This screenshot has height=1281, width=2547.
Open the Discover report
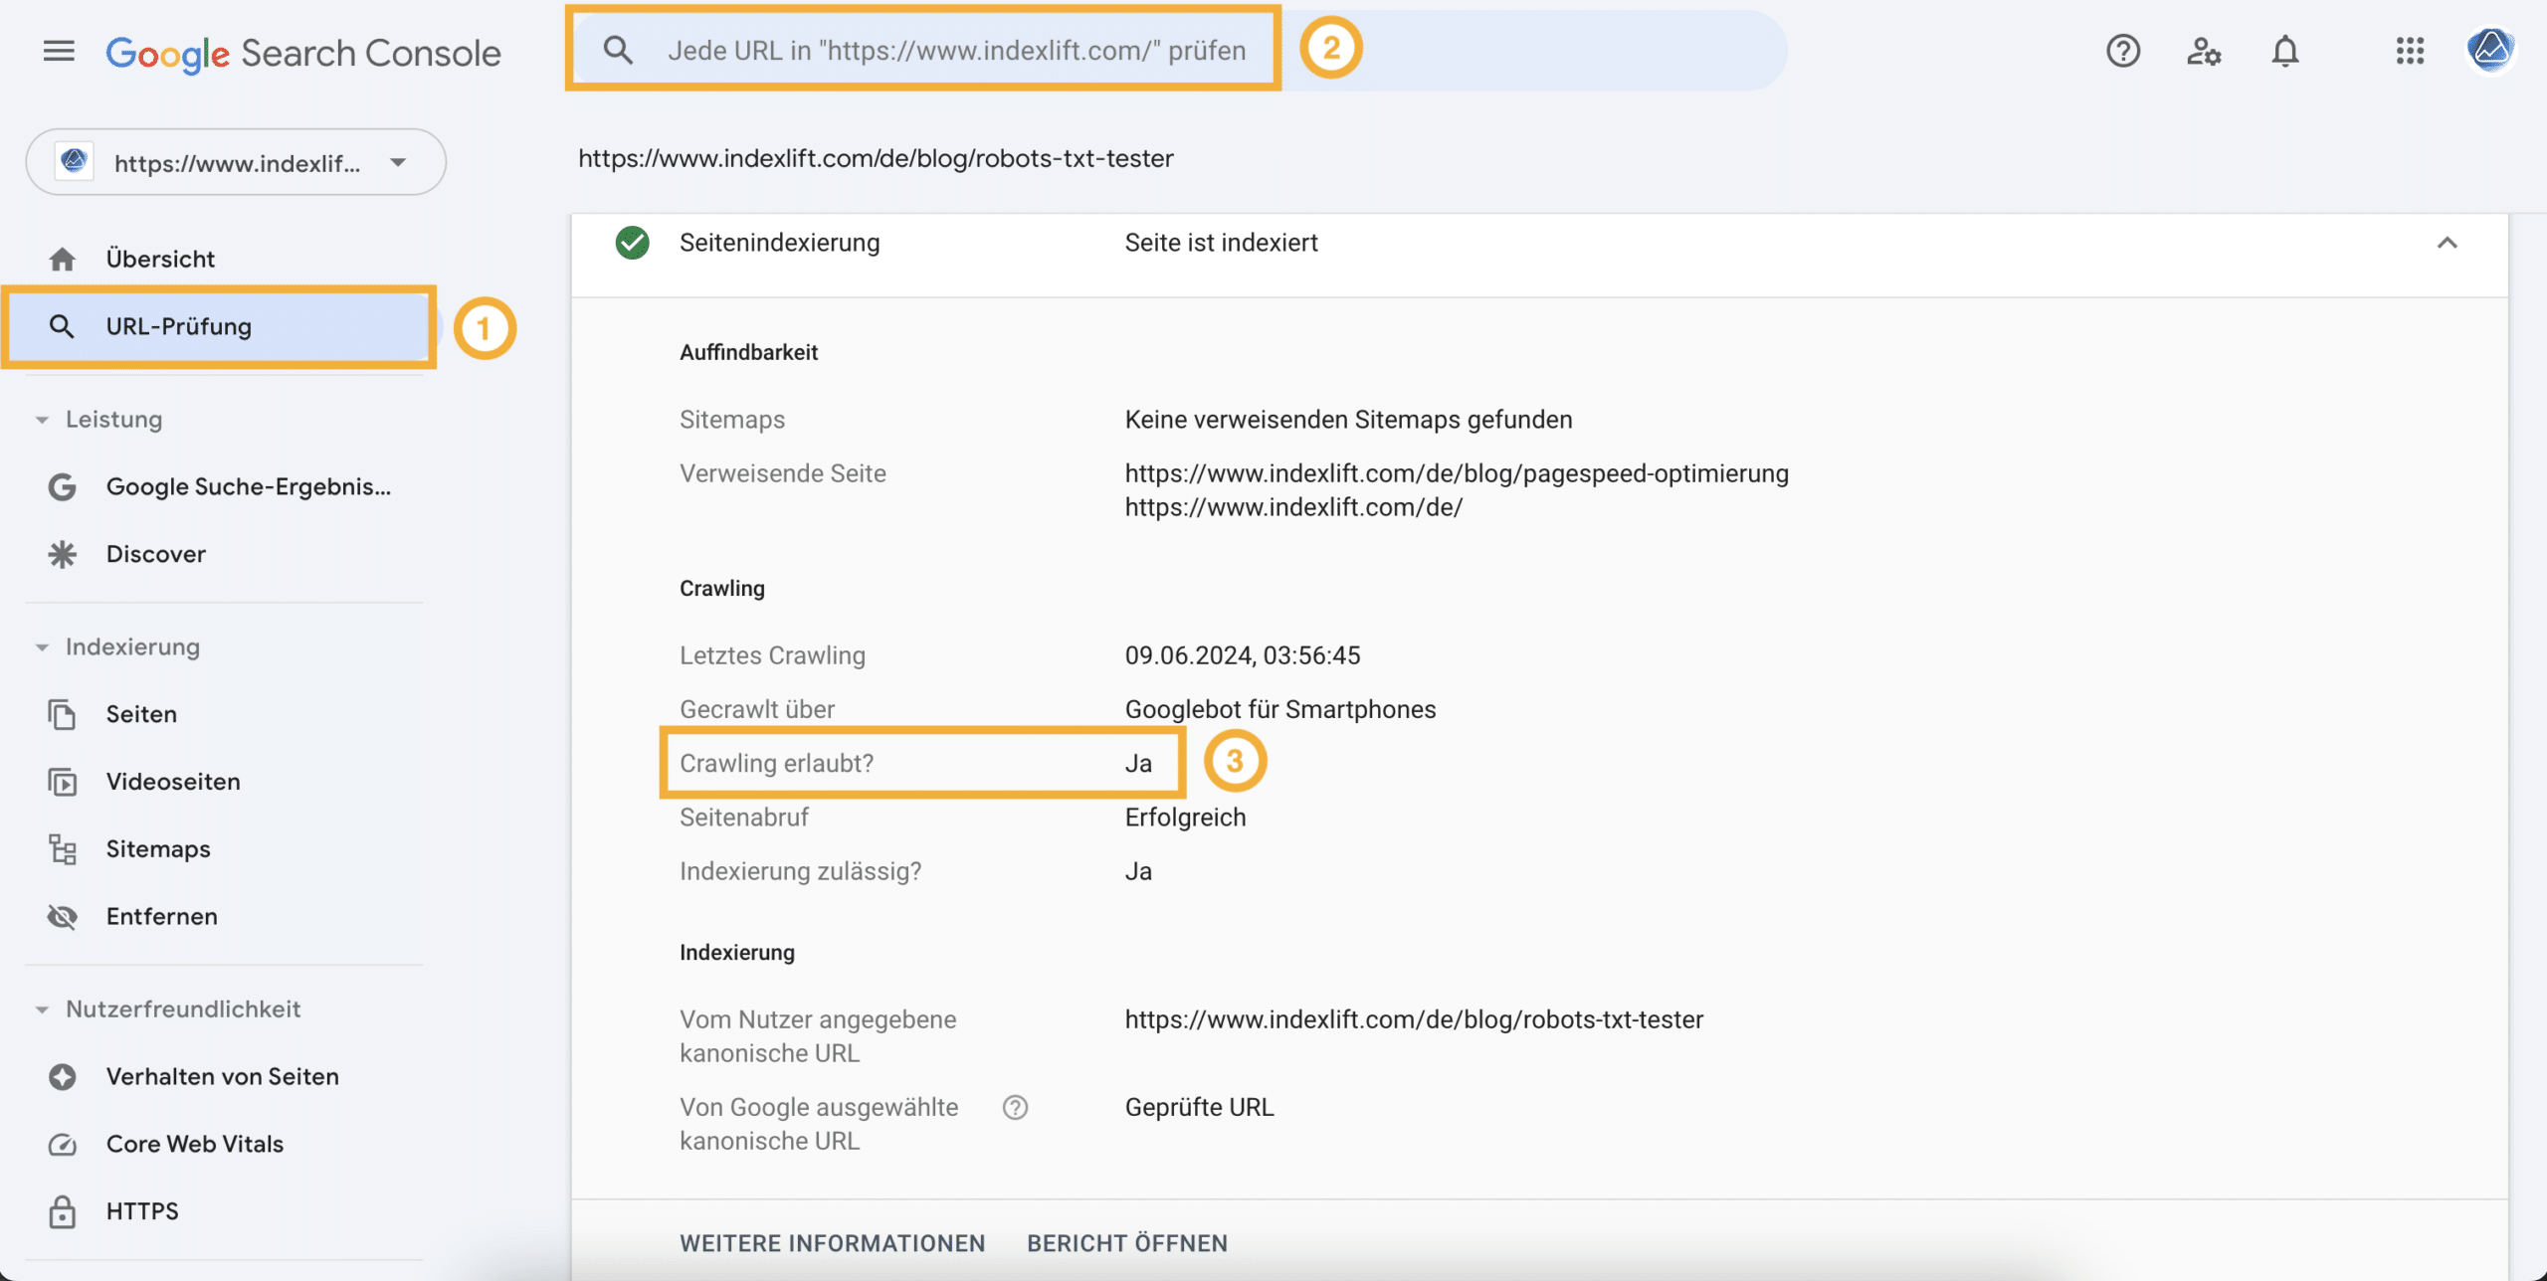point(156,554)
